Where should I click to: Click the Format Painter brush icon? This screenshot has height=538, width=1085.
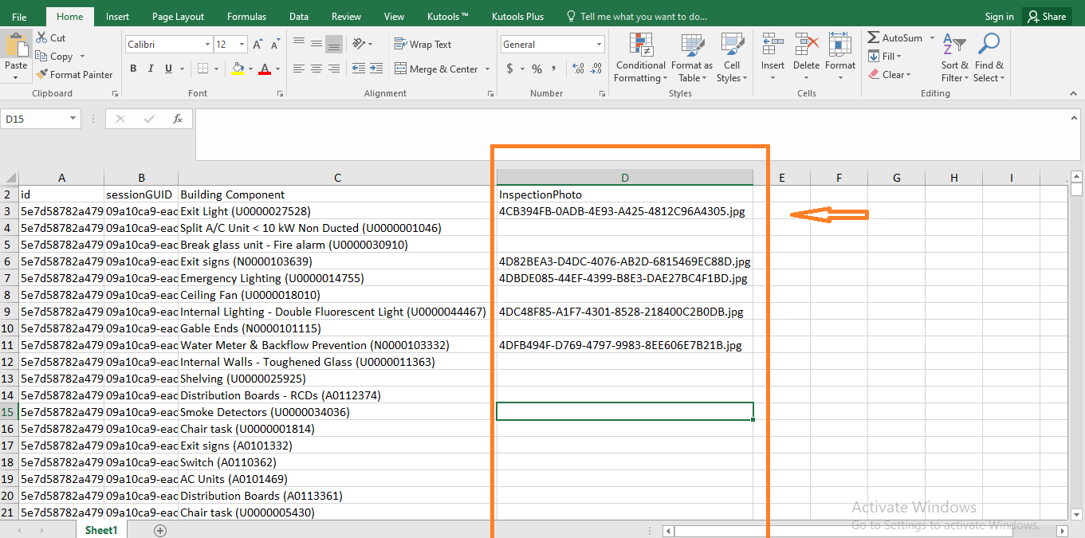(42, 75)
